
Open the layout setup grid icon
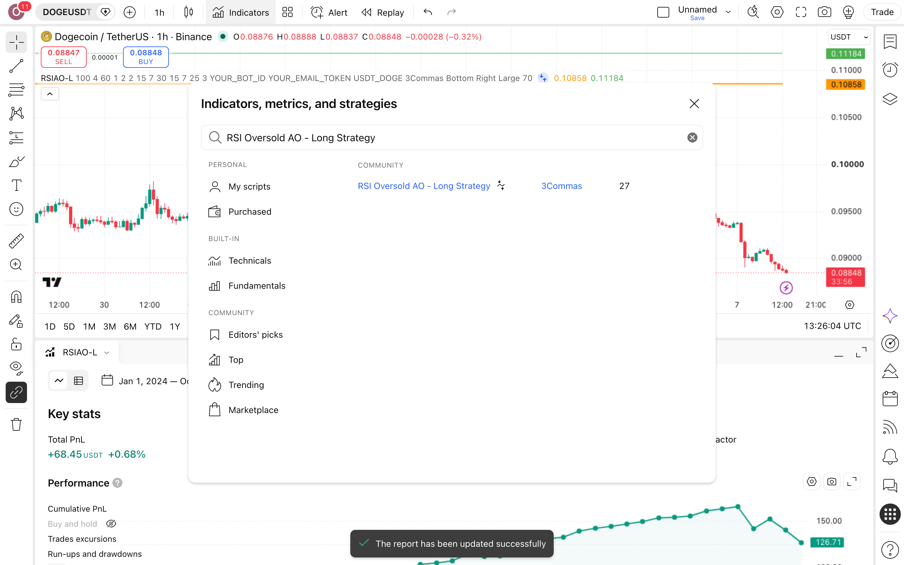click(287, 12)
